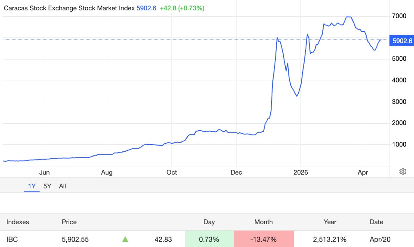Screen dimensions: 414x247
Task: Select the 5,902.55 price cell
Action: 75,239
